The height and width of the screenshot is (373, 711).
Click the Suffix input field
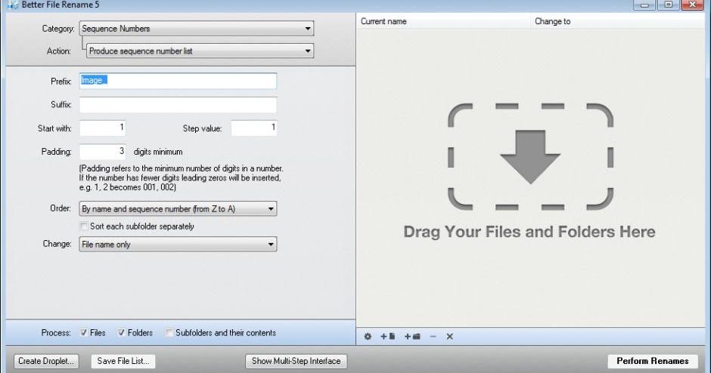tap(178, 104)
